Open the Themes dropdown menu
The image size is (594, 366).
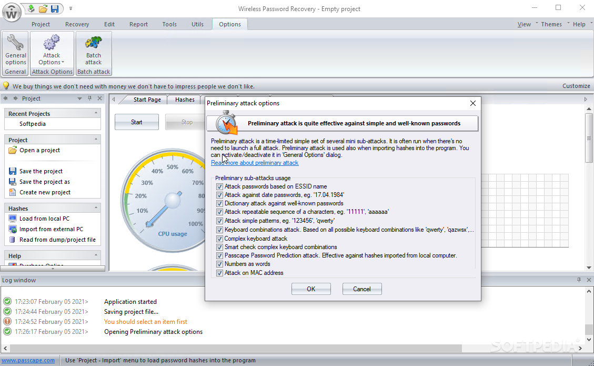coord(551,24)
